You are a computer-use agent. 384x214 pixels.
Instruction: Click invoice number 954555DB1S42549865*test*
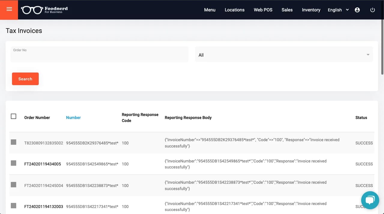click(x=92, y=164)
